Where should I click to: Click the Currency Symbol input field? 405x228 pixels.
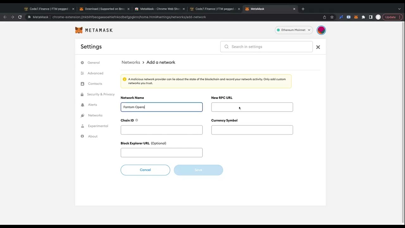(252, 130)
